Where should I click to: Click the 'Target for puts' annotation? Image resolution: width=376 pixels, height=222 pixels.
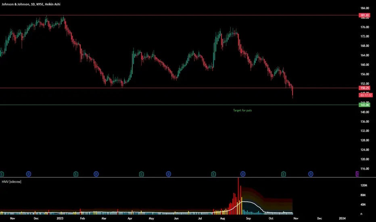coord(242,111)
